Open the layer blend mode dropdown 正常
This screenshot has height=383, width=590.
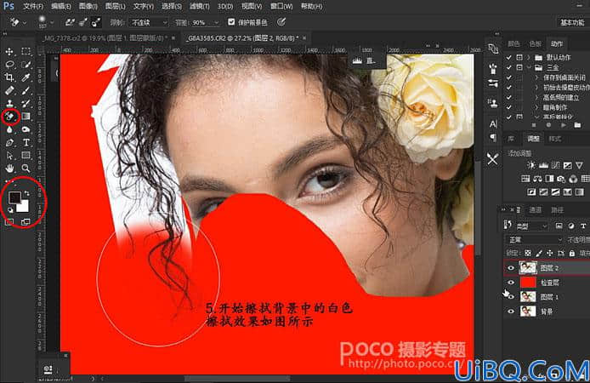534,240
